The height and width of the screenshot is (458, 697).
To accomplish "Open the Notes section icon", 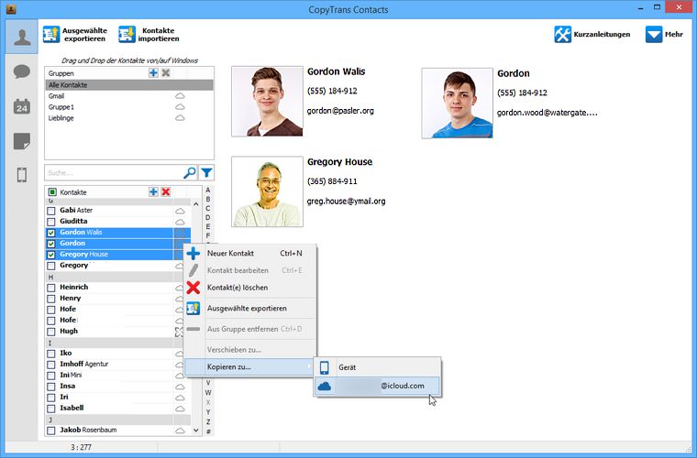I will [x=22, y=141].
